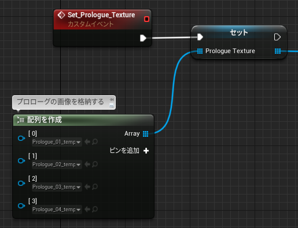The width and height of the screenshot is (298, 228).
Task: Click the Prologue Texture array output pin
Action: (x=278, y=51)
